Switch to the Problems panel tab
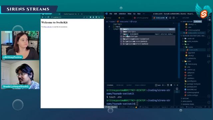213x120 pixels. (x=120, y=85)
